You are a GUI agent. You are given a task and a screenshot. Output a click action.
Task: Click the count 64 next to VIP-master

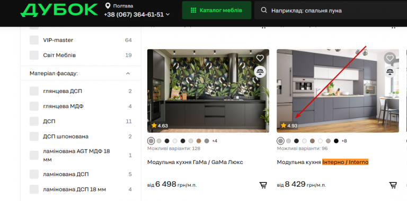click(128, 40)
